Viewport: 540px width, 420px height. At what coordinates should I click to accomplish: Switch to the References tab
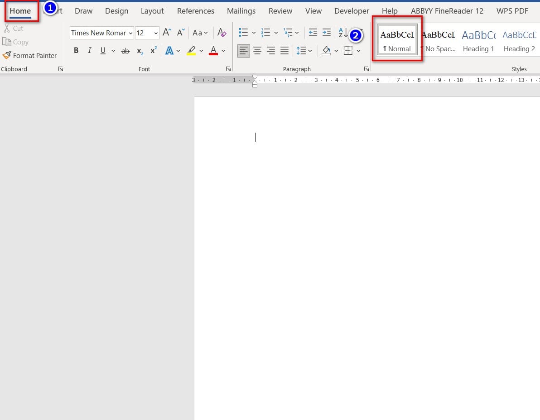pyautogui.click(x=196, y=11)
